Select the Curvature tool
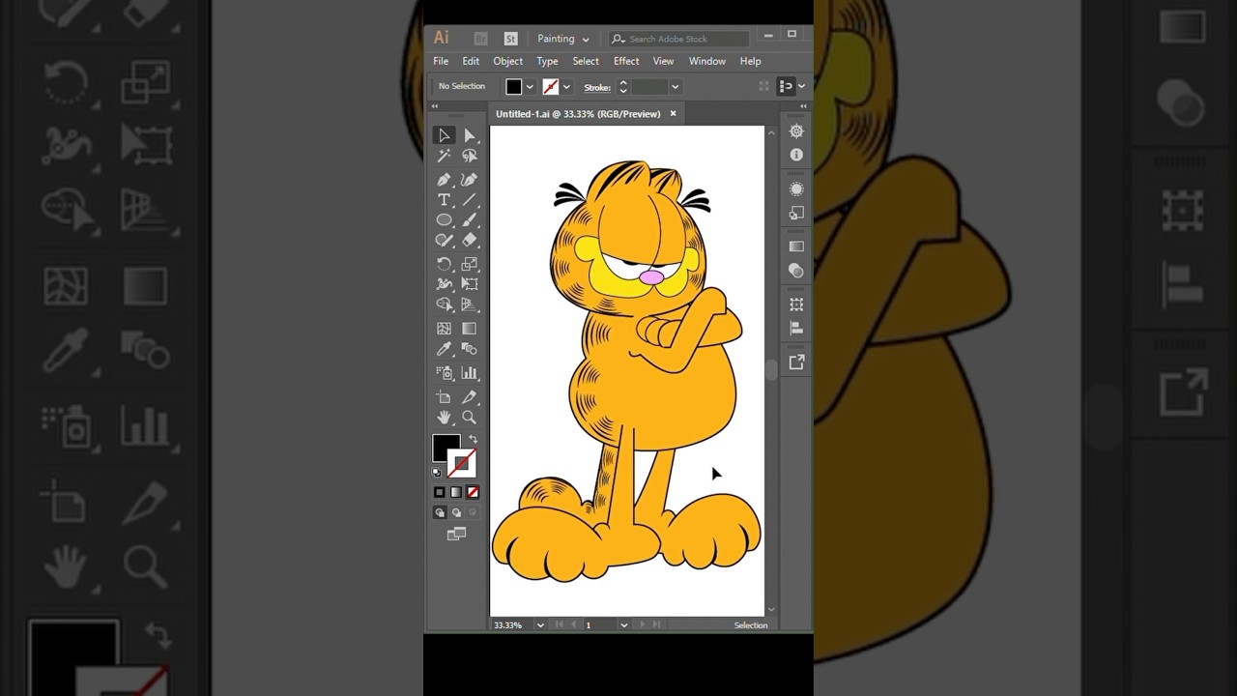The image size is (1237, 696). coord(469,180)
